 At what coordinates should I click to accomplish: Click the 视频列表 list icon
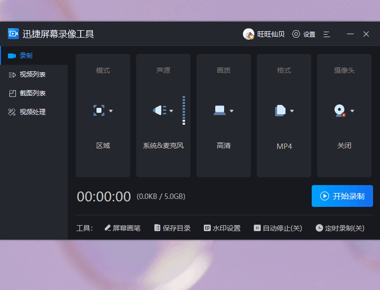coord(12,75)
